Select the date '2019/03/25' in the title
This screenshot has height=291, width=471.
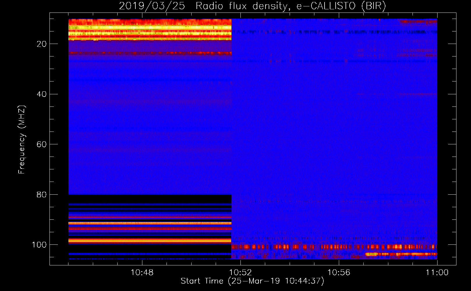[152, 6]
